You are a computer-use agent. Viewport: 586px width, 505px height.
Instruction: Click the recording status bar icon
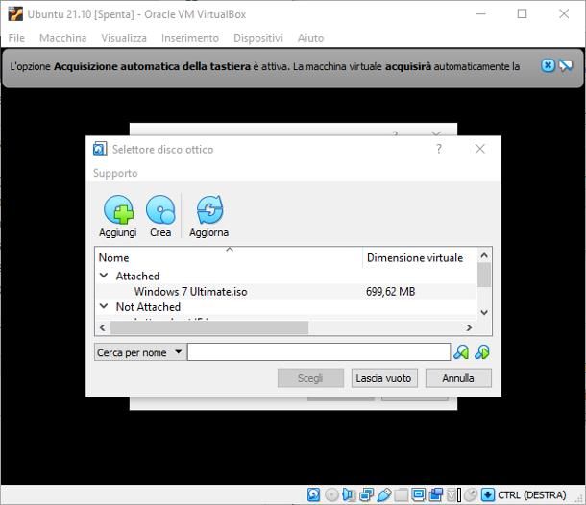(436, 494)
